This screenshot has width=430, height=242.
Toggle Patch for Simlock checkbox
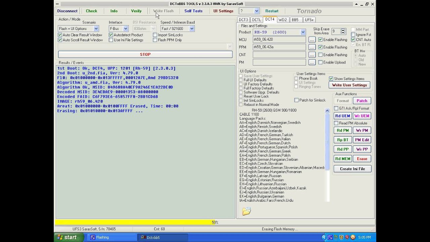point(296,100)
